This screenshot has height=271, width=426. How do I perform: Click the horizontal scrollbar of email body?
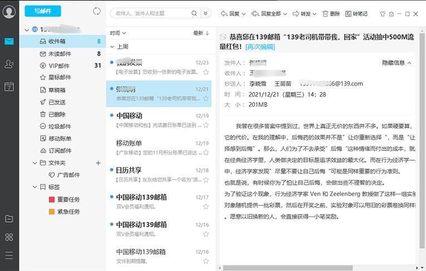pos(288,268)
